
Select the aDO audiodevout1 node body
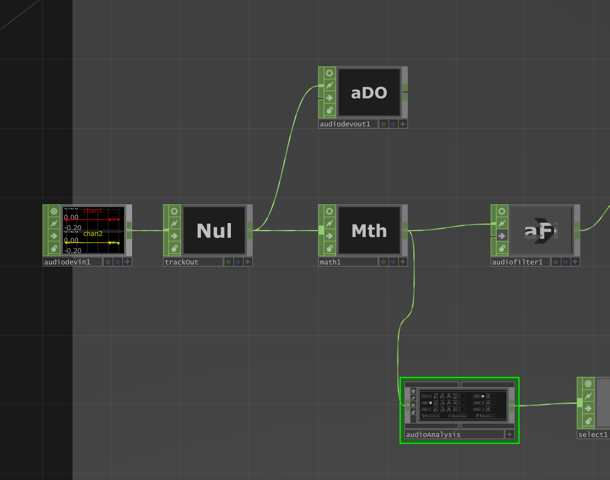tap(369, 92)
